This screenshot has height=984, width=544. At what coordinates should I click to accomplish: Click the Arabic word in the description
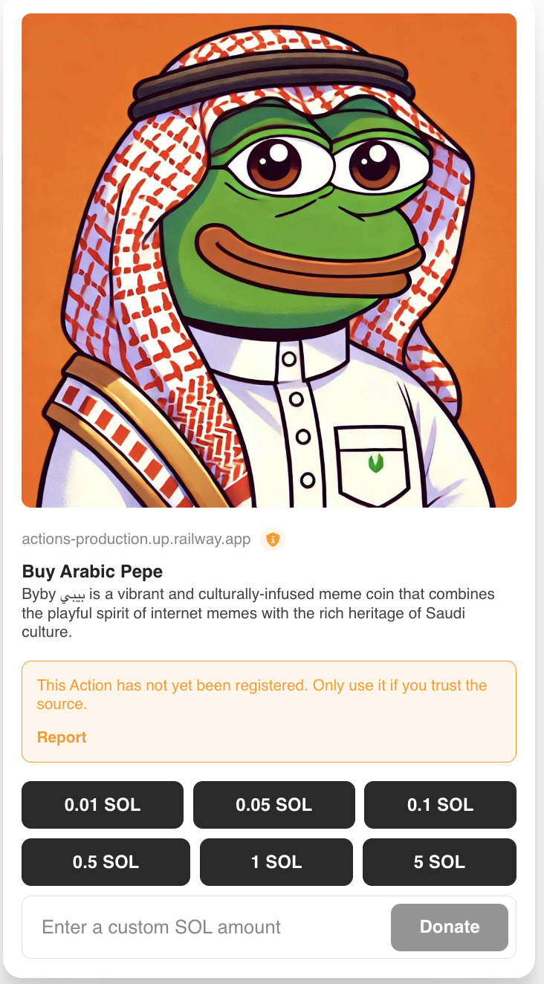73,596
